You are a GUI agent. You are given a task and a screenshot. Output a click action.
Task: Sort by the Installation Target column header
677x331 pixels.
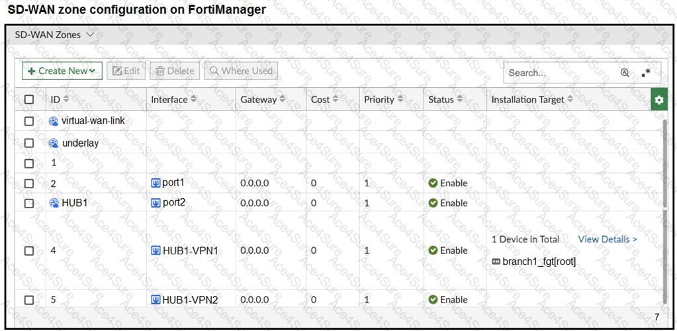pos(532,100)
